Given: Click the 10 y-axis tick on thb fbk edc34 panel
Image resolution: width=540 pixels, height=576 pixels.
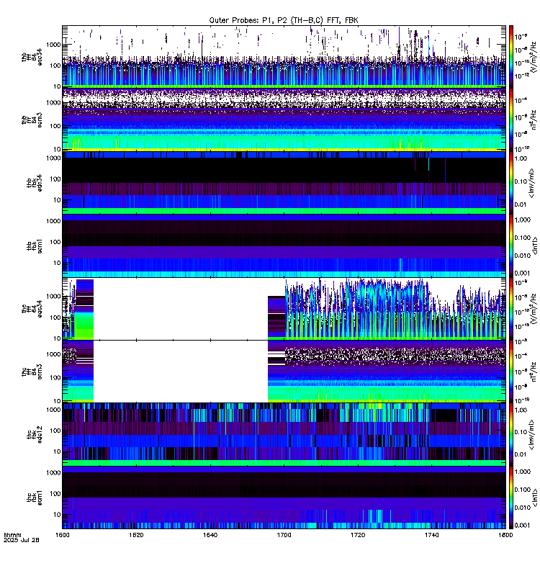Looking at the screenshot, I should [x=58, y=200].
